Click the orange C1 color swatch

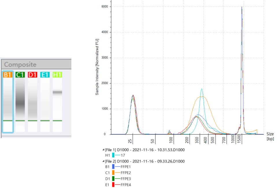pyautogui.click(x=113, y=173)
